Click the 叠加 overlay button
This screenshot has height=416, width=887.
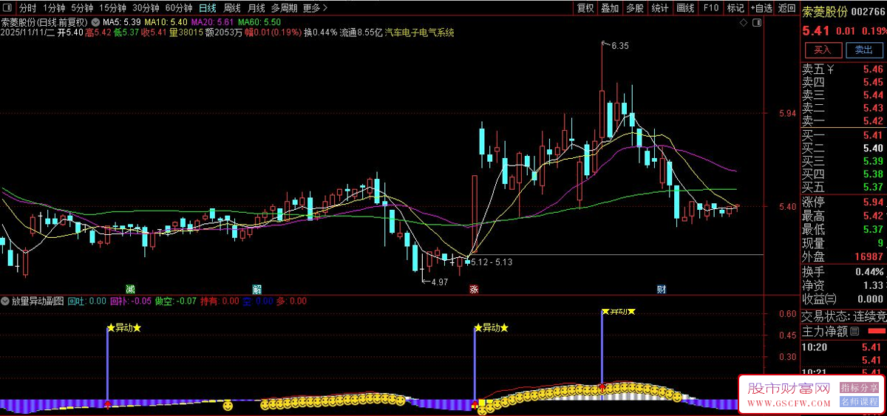tap(610, 8)
